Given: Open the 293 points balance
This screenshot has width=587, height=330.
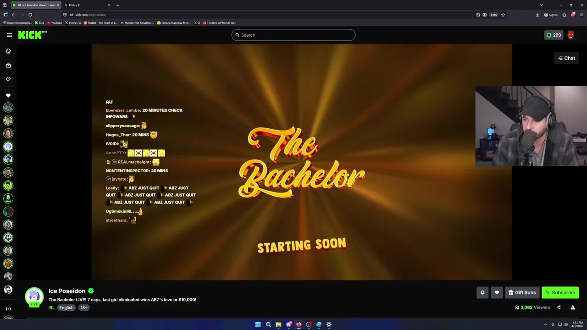Looking at the screenshot, I should [554, 35].
